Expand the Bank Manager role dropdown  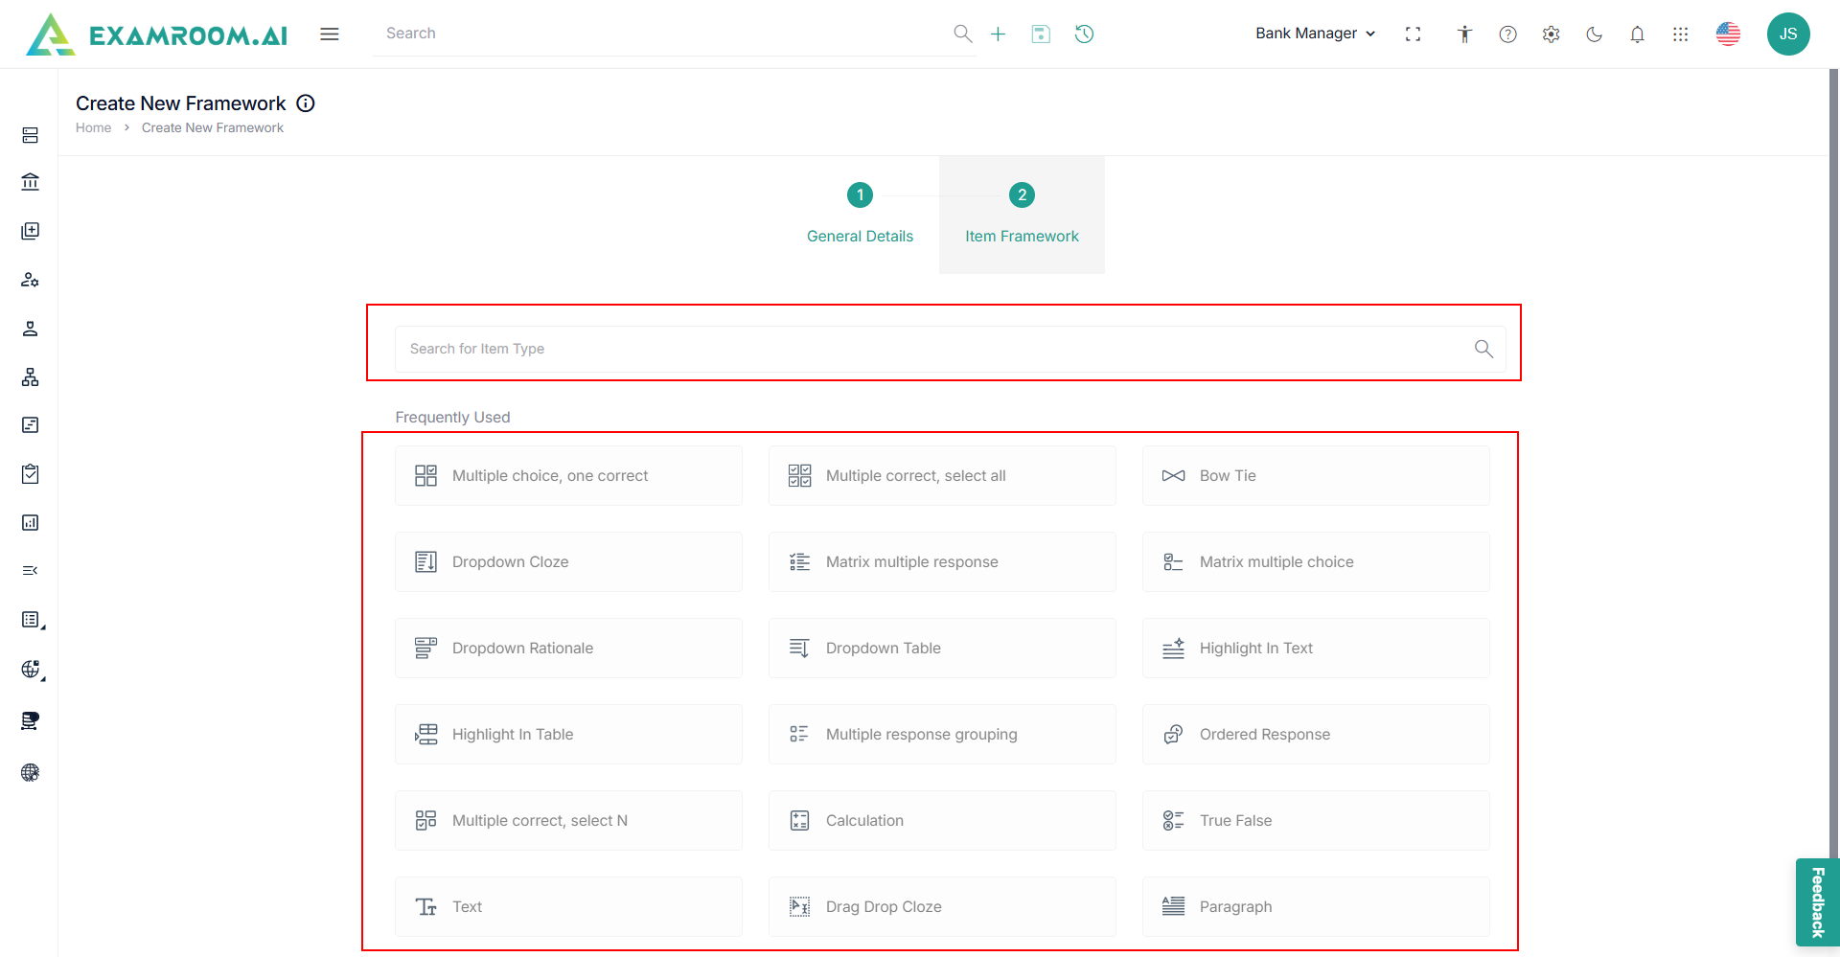pos(1315,34)
